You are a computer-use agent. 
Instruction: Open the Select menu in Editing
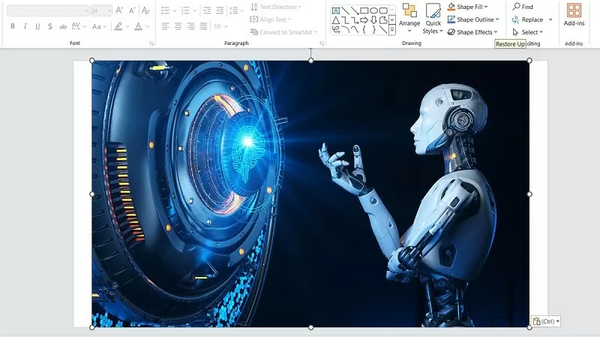click(x=528, y=32)
